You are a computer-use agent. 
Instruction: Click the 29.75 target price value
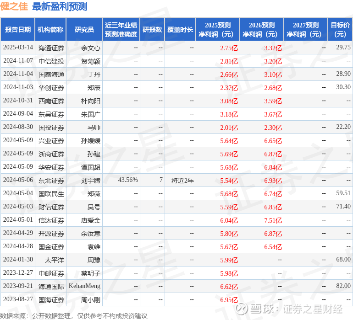343,48
